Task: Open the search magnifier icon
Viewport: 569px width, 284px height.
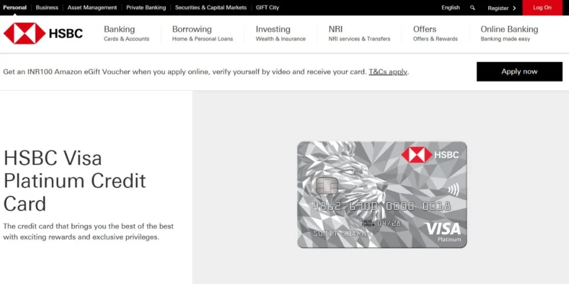Action: click(472, 8)
